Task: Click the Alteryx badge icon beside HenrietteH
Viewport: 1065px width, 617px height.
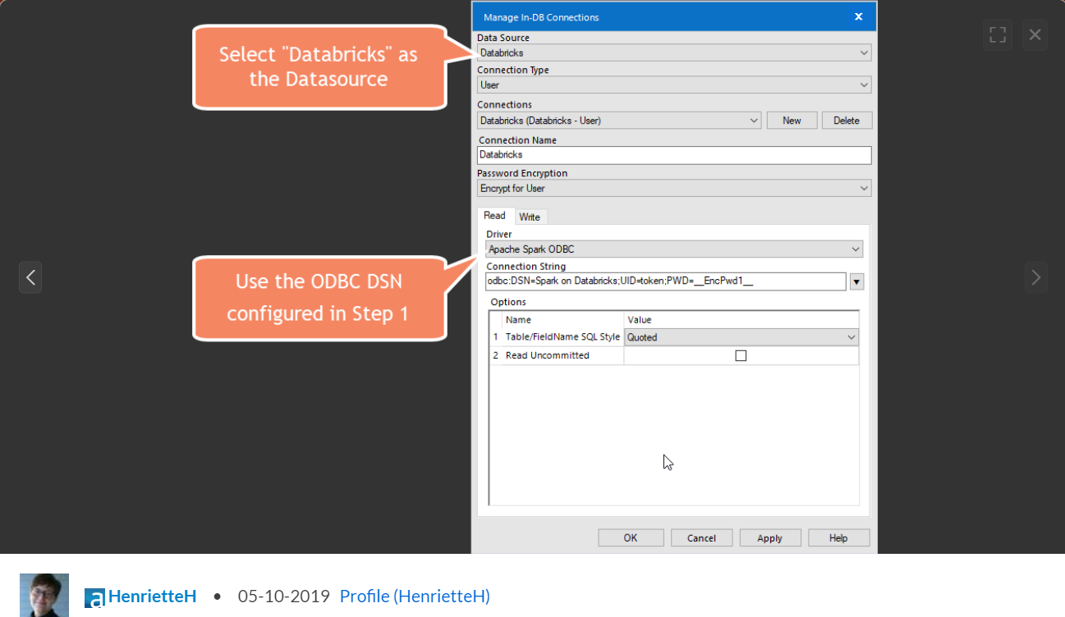Action: [x=93, y=596]
